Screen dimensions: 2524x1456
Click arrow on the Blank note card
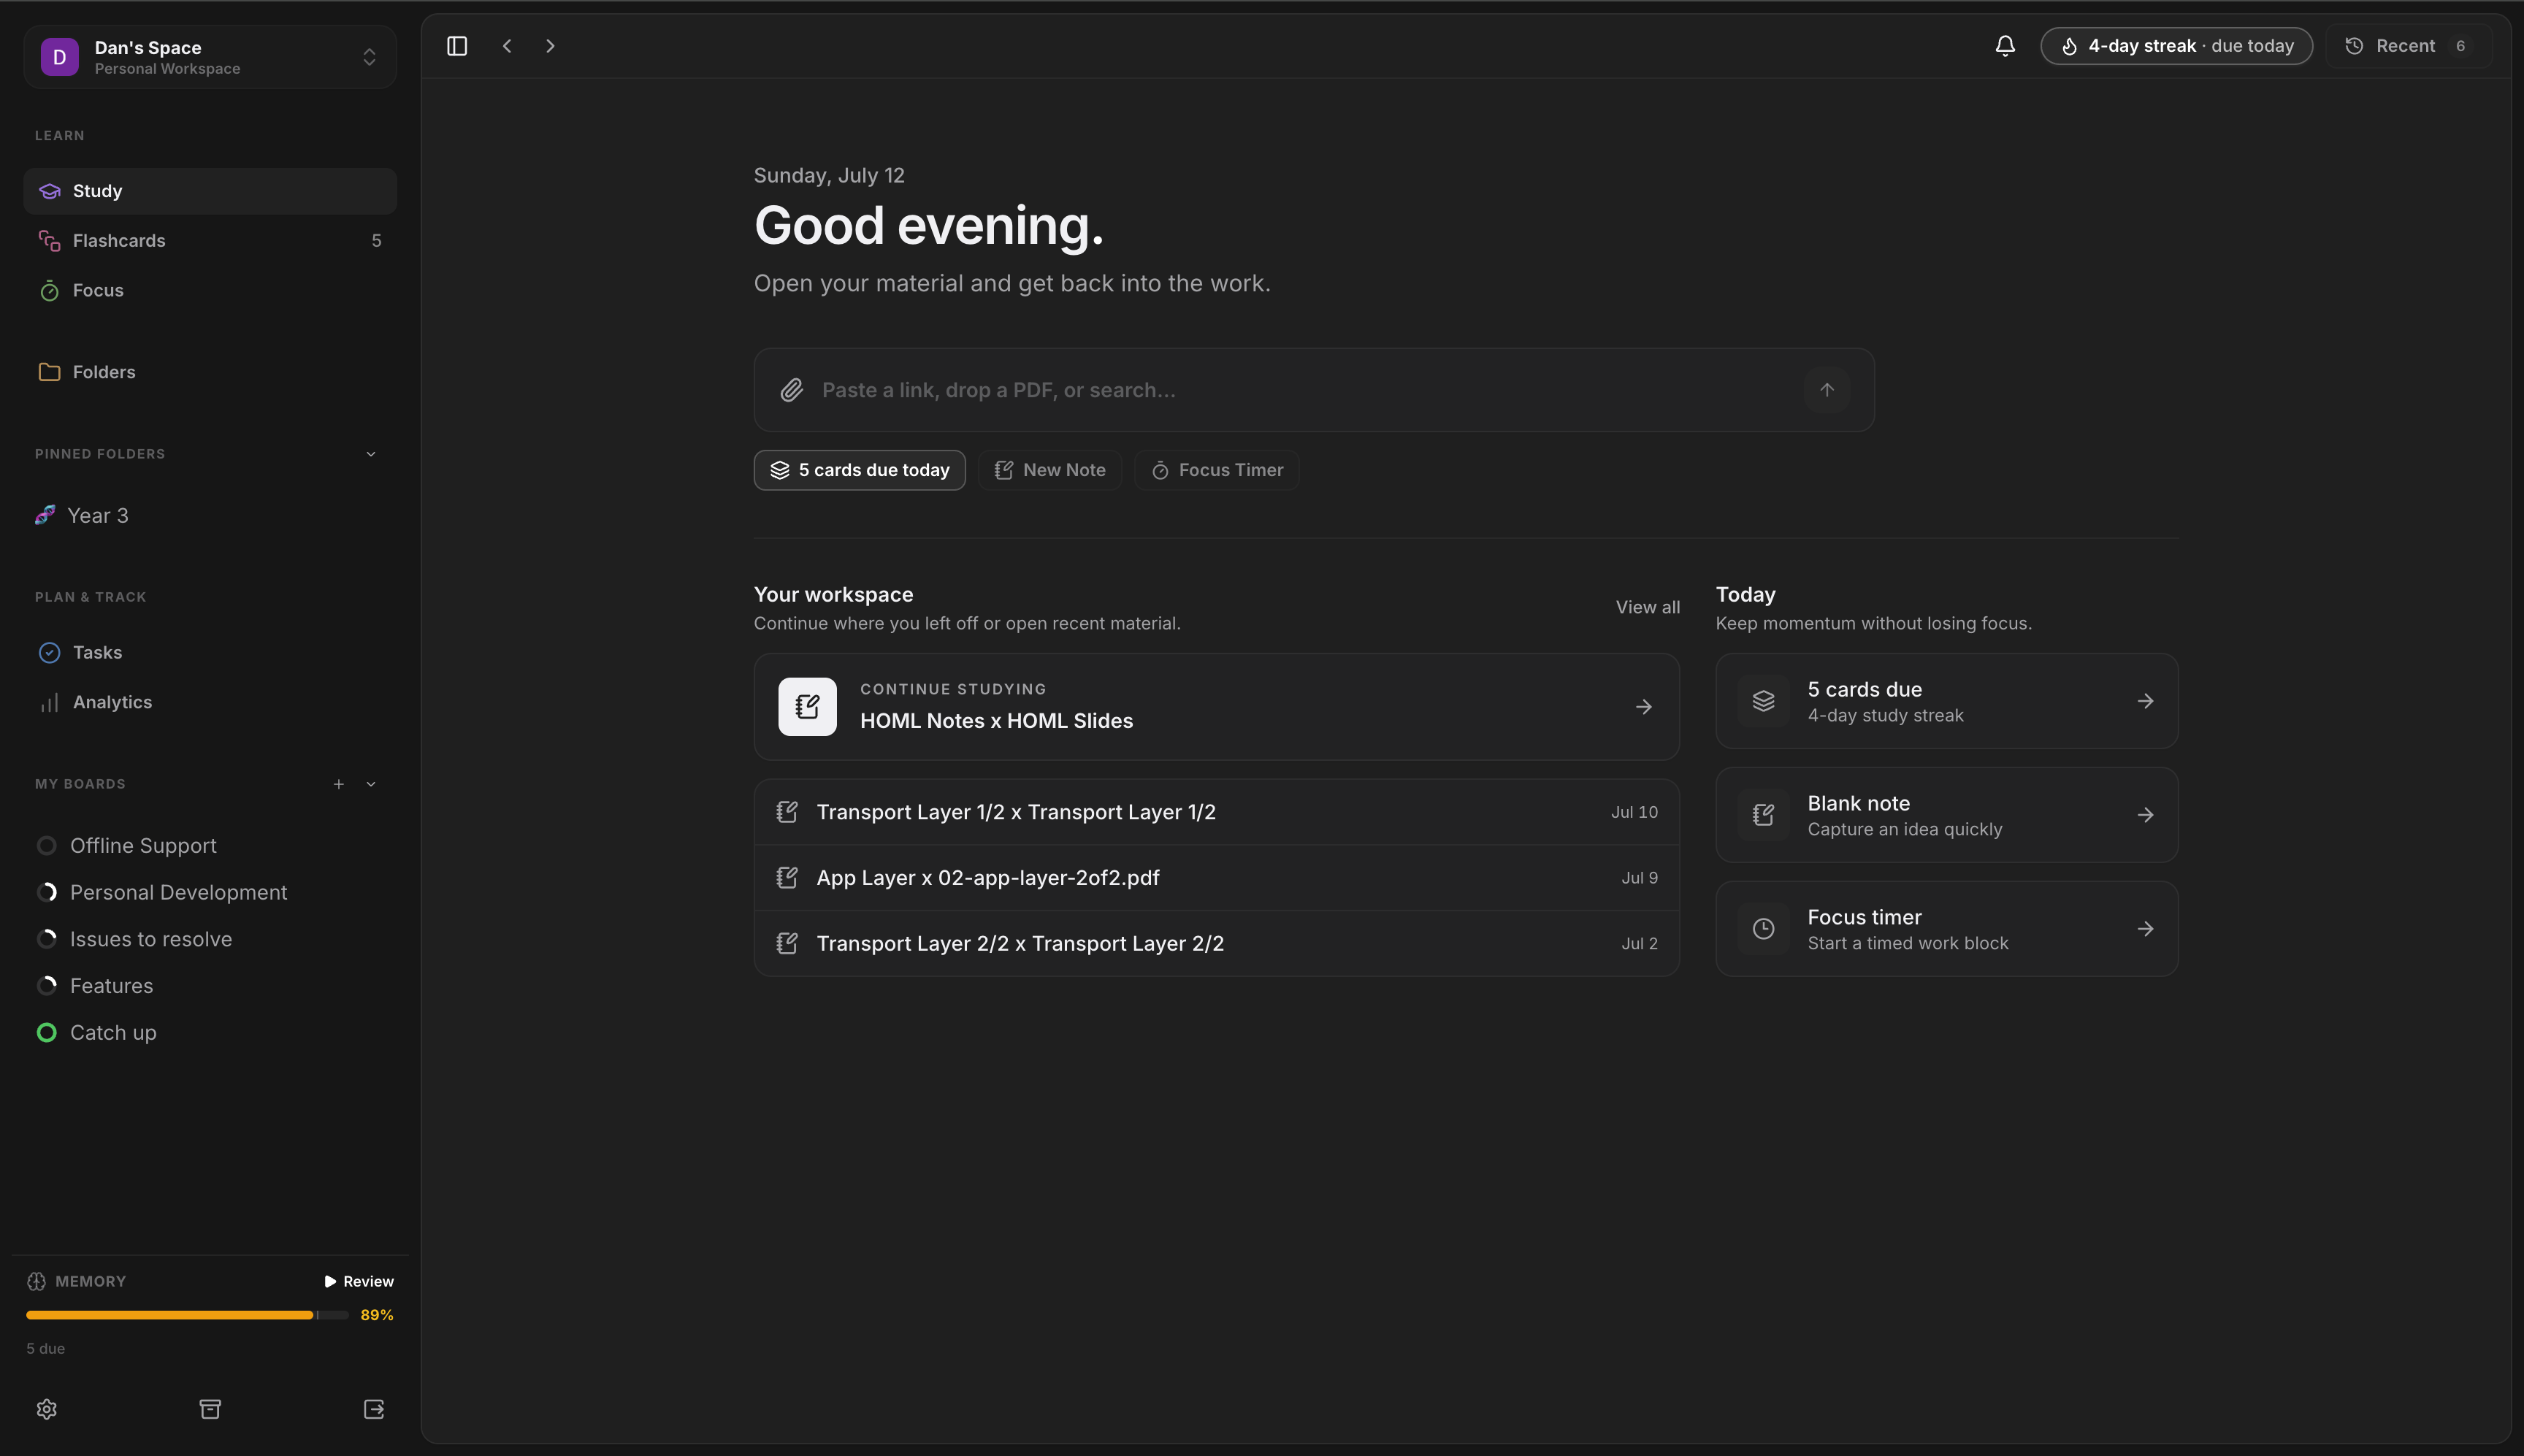pyautogui.click(x=2146, y=815)
